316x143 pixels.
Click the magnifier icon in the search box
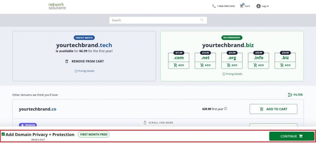click(x=202, y=20)
